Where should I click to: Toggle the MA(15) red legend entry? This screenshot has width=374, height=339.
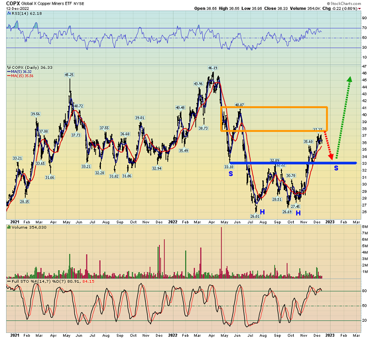(20, 76)
